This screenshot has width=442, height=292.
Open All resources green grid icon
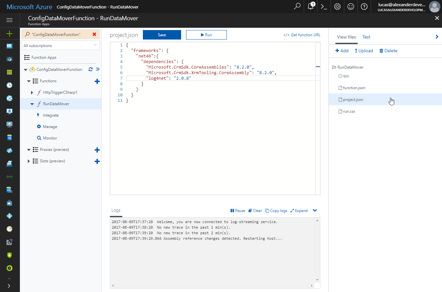tap(9, 72)
